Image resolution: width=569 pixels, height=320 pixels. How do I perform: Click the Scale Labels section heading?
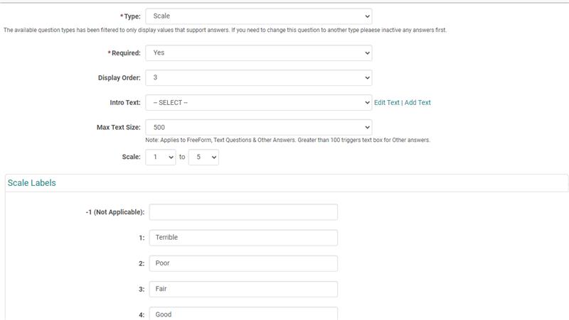click(32, 183)
